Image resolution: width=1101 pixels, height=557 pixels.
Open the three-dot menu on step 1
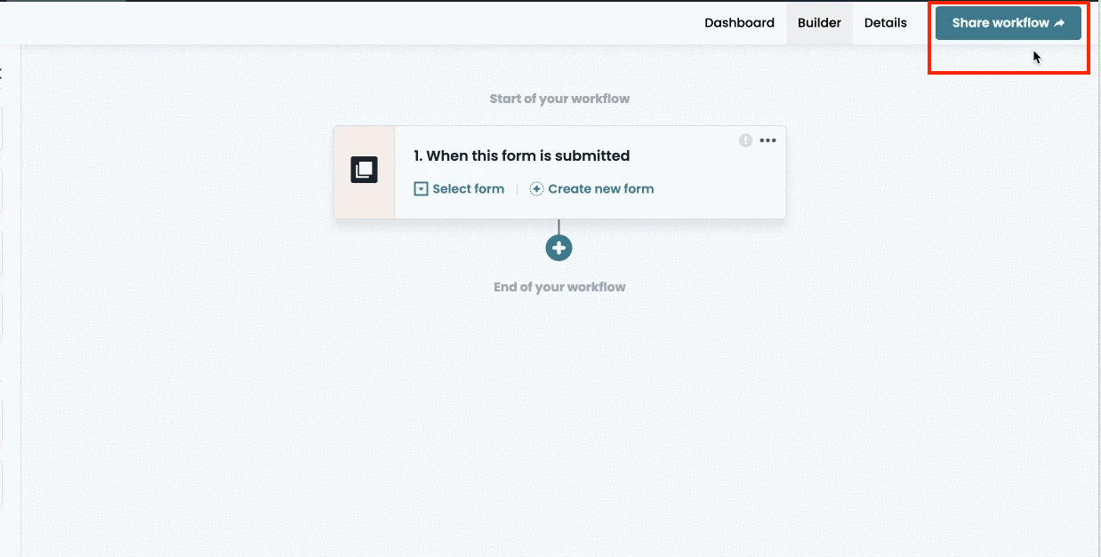(x=767, y=140)
